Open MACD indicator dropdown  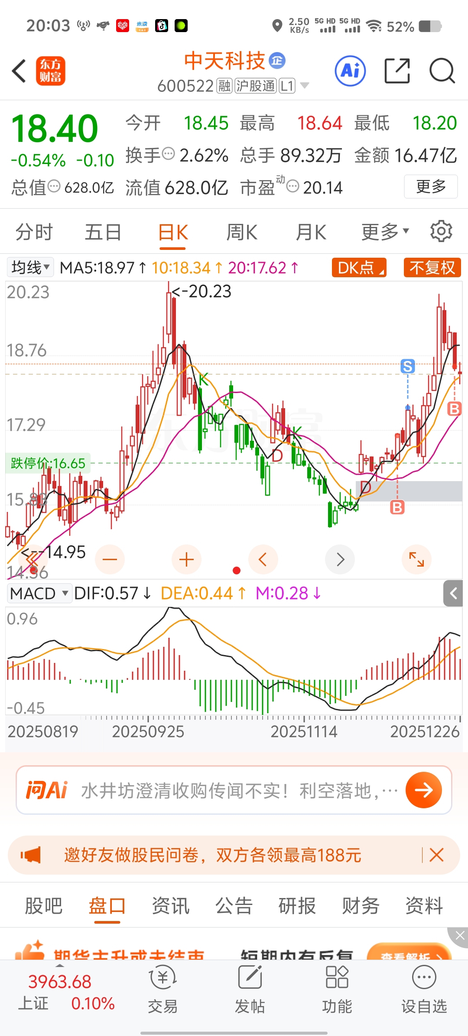tap(39, 593)
